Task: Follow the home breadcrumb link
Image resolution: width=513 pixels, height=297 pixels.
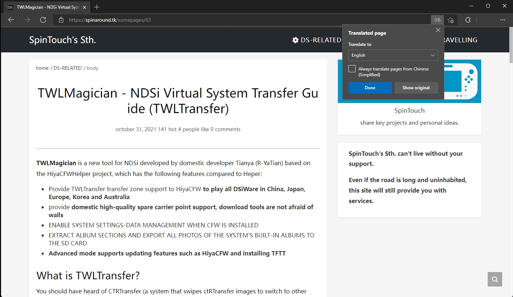Action: point(42,68)
